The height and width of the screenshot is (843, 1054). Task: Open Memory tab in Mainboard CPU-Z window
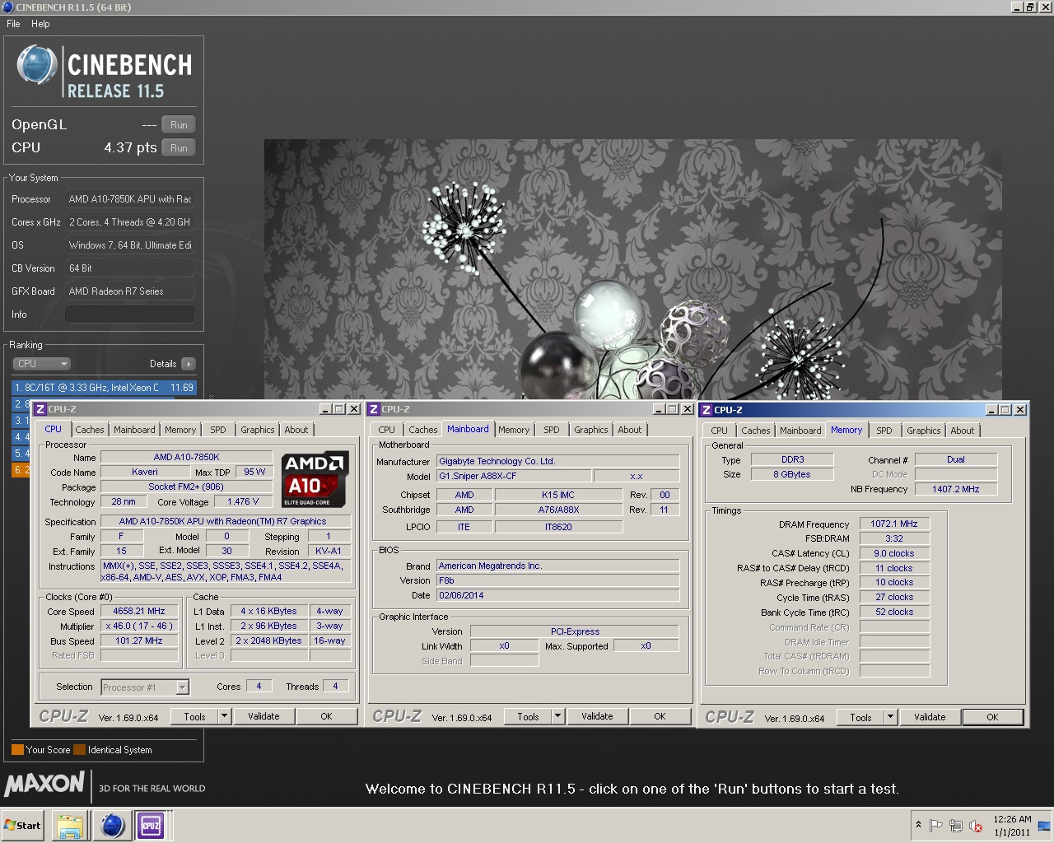coord(514,430)
